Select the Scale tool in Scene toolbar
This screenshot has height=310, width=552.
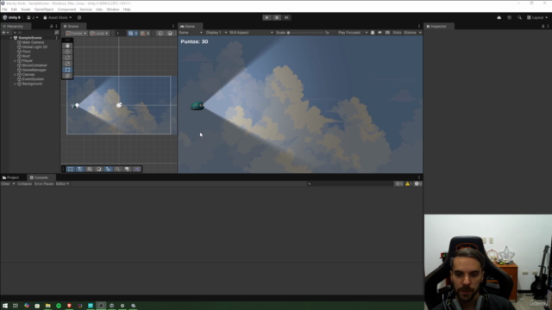(x=67, y=64)
